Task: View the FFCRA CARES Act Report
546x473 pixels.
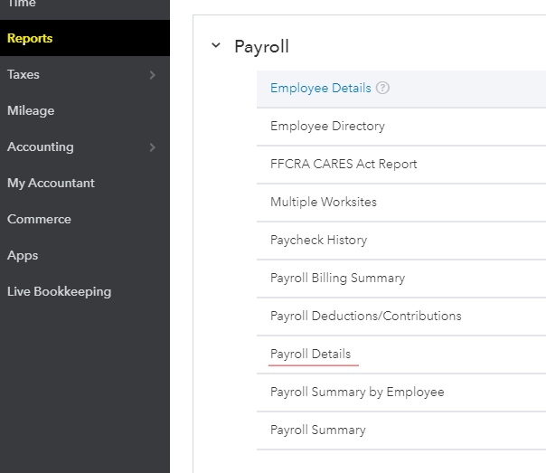Action: 344,165
